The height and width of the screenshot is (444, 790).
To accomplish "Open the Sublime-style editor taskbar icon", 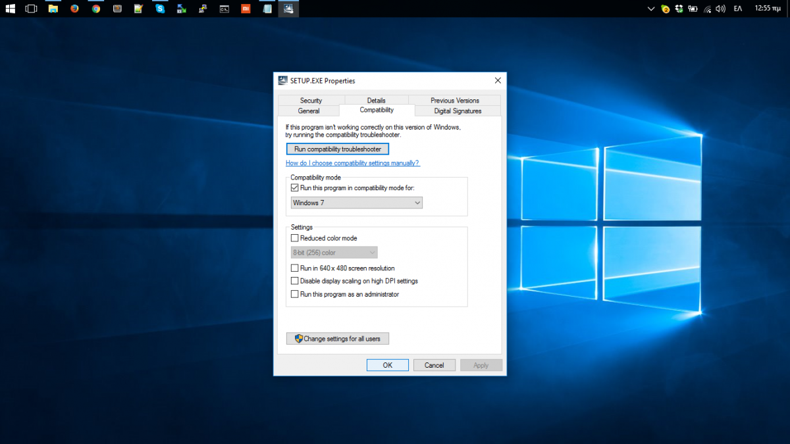I will point(117,9).
